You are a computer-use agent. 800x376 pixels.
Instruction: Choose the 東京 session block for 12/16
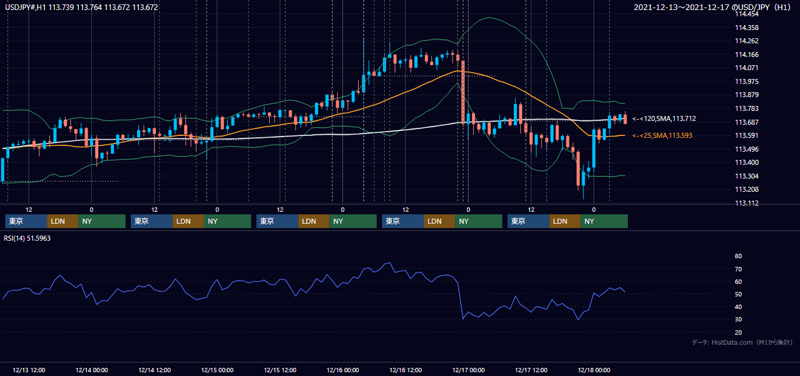click(x=403, y=221)
